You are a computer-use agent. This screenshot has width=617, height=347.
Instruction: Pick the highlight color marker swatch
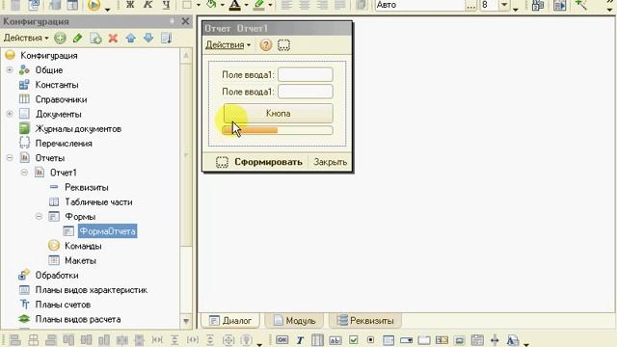tap(259, 5)
